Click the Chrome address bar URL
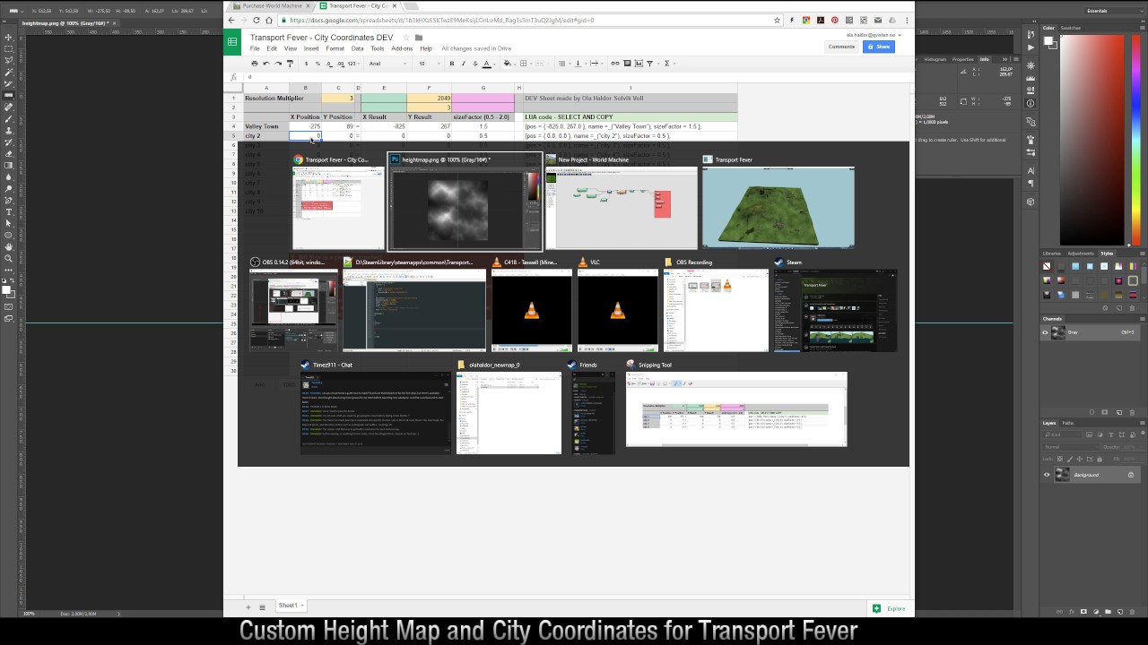This screenshot has height=645, width=1148. [x=529, y=20]
